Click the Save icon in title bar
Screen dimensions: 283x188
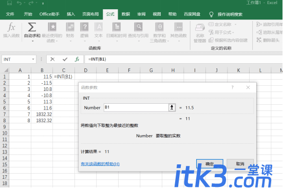pyautogui.click(x=9, y=3)
